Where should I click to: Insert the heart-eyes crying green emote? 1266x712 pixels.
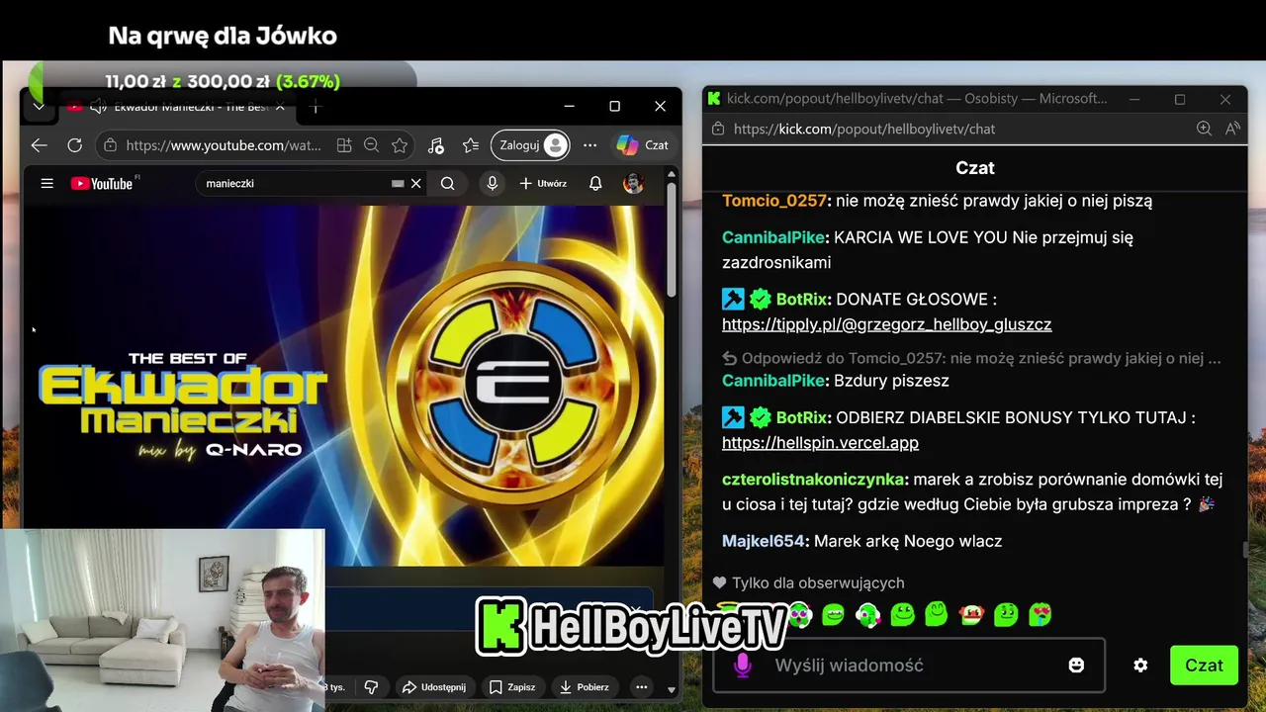(x=1040, y=615)
